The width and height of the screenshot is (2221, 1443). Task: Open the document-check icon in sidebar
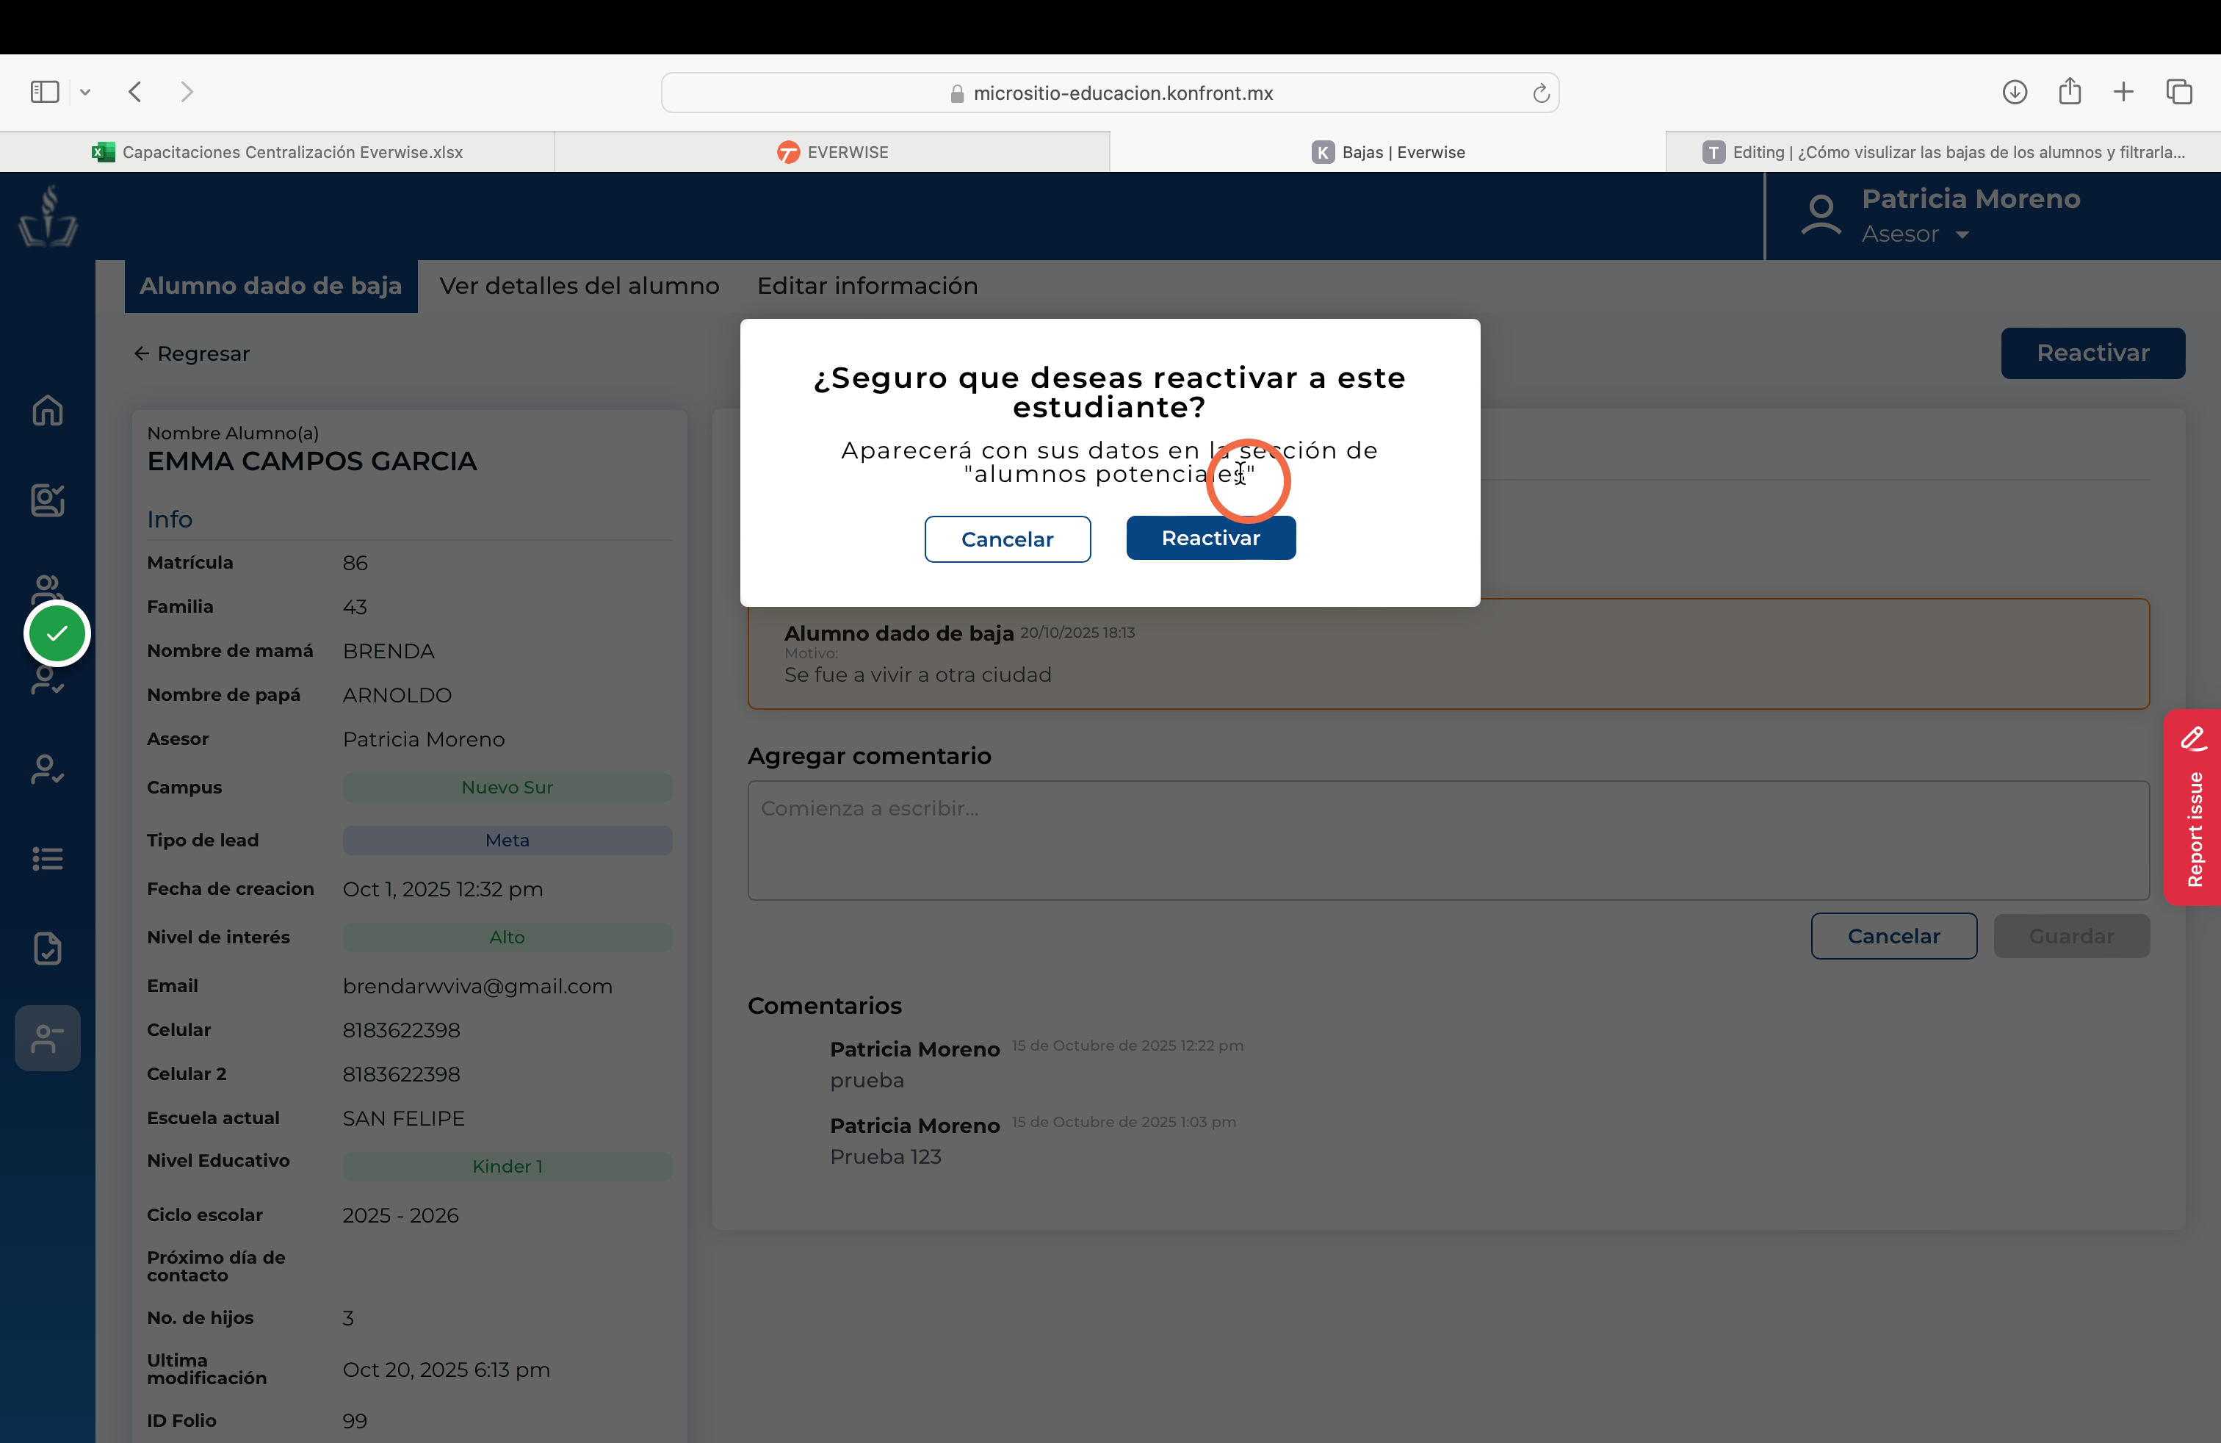(48, 949)
